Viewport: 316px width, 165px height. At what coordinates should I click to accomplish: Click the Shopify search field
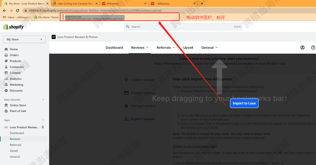coord(183,27)
